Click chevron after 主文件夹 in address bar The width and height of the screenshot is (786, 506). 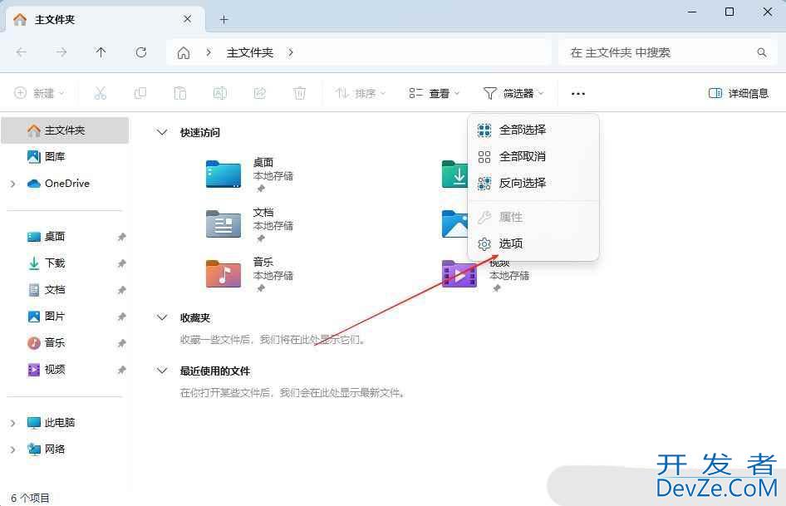tap(290, 52)
